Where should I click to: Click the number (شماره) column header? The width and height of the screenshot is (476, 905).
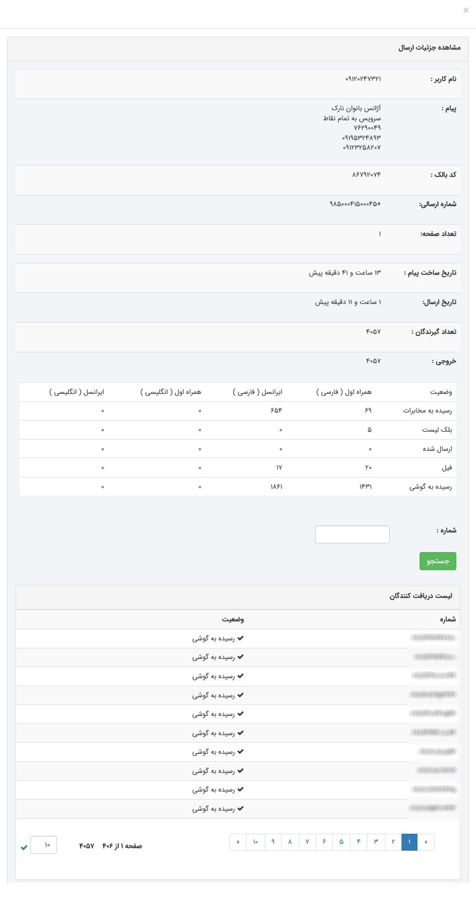447,619
